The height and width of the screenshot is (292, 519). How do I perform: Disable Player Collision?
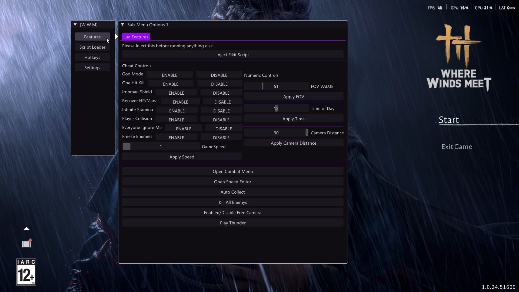pos(221,120)
